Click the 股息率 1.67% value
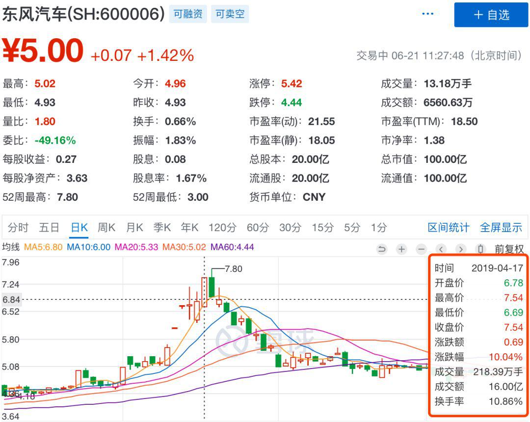 point(191,178)
